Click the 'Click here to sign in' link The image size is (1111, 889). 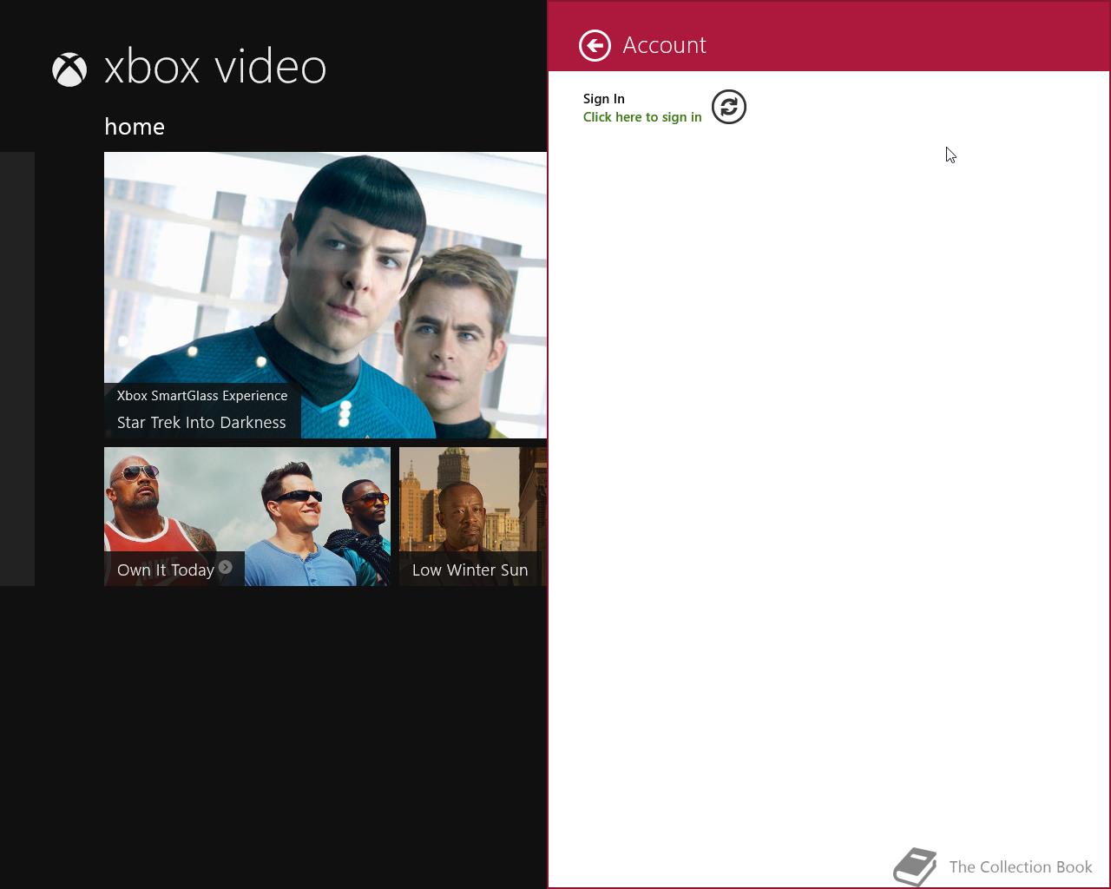pos(642,117)
